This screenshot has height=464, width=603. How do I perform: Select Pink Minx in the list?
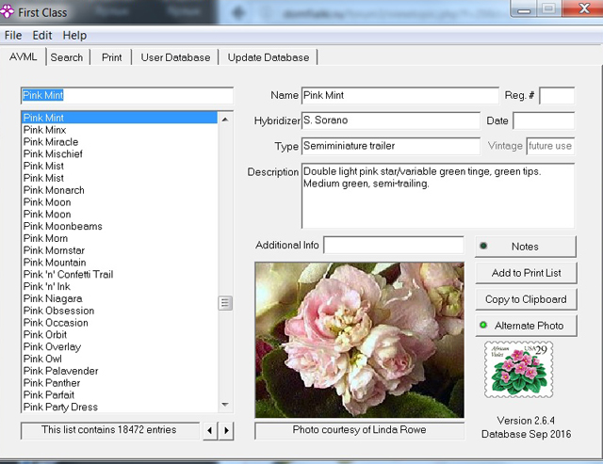[x=120, y=130]
